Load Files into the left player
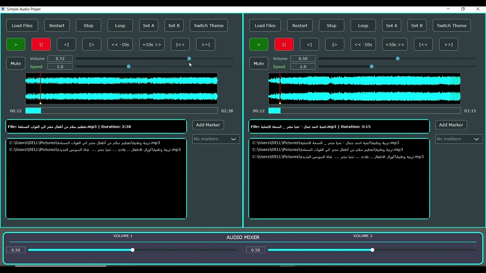This screenshot has height=273, width=486. point(22,25)
